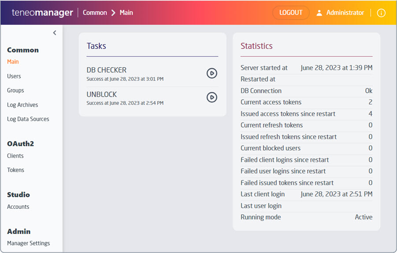Click 'Failed client logins since restart' label
The height and width of the screenshot is (253, 397).
[x=285, y=160]
